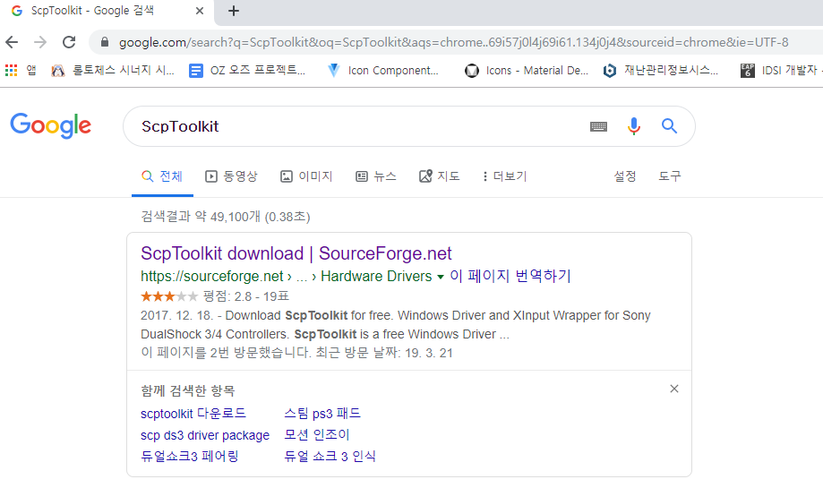Click the browser Forward arrow
The width and height of the screenshot is (823, 488).
(40, 42)
